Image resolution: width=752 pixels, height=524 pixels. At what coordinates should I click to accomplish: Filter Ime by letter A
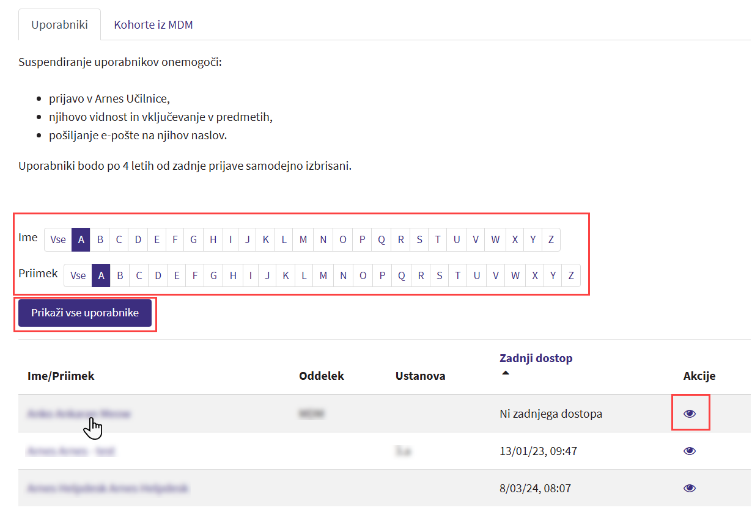[x=81, y=239]
